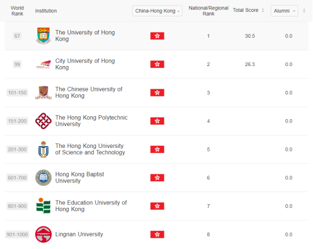Click the world rank 67 badge
This screenshot has width=313, height=249.
[17, 36]
